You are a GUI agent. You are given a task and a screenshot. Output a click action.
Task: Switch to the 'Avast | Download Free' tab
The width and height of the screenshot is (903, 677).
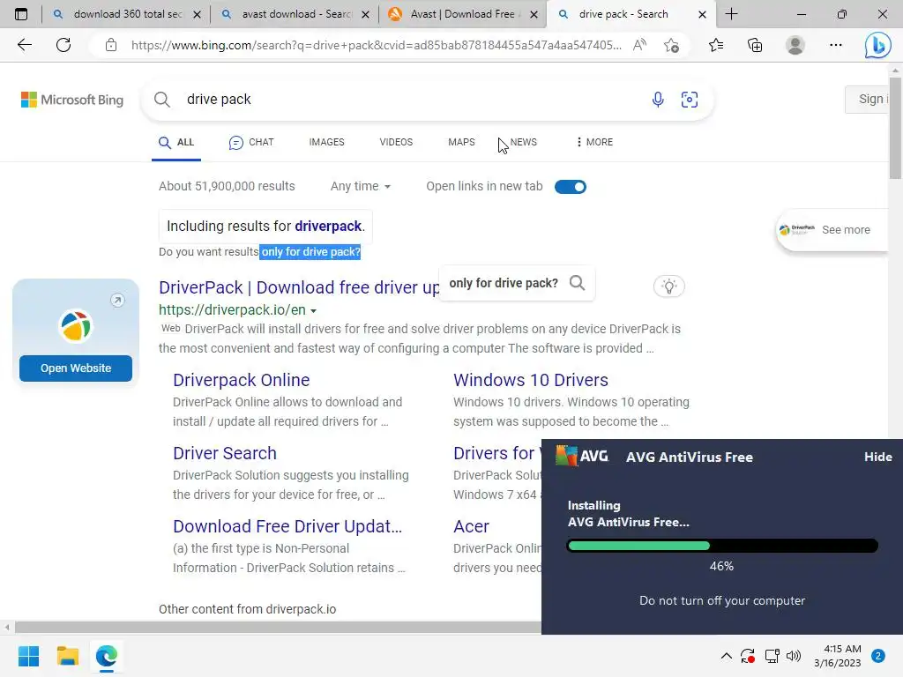(463, 14)
